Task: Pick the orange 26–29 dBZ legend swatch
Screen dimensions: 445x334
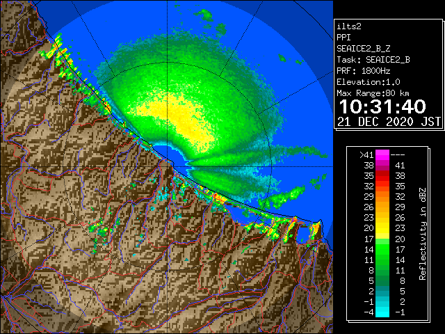Action: [382, 207]
